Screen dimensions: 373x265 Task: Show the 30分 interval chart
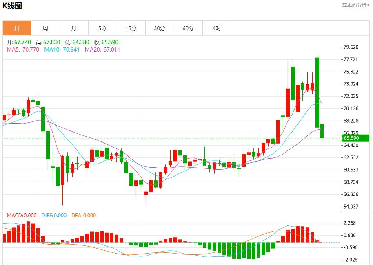pyautogui.click(x=160, y=28)
